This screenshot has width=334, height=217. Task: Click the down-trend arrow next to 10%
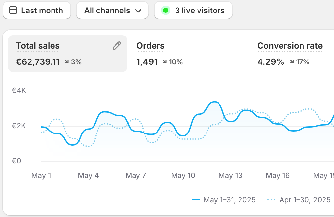click(164, 62)
